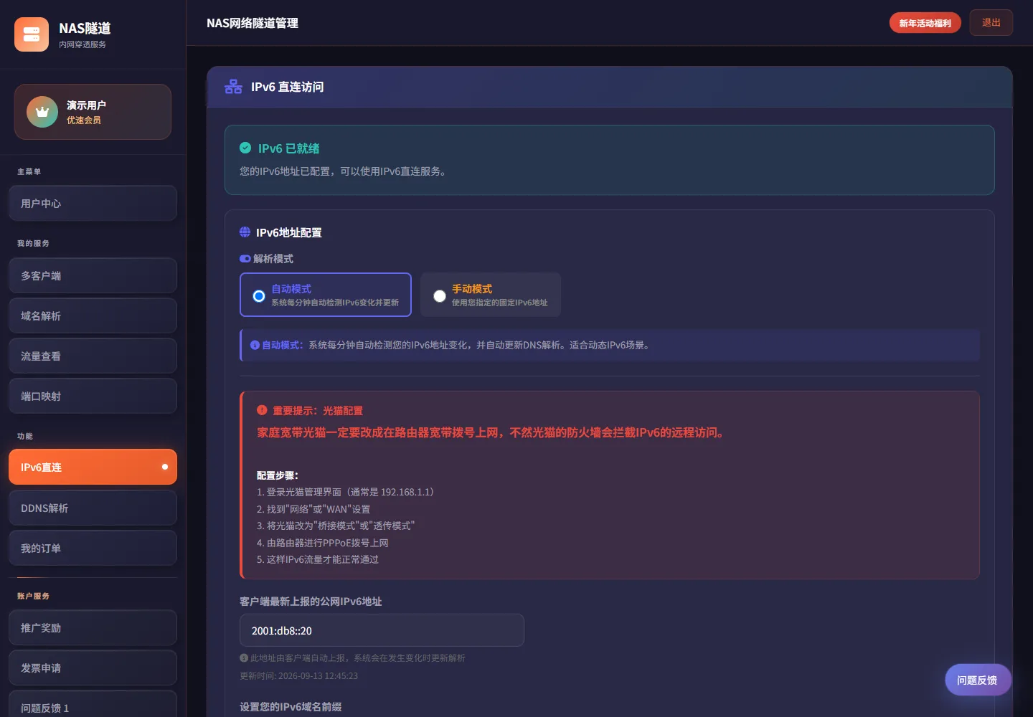Open 问题反馈 1 sidebar item
This screenshot has width=1033, height=717.
pos(93,704)
